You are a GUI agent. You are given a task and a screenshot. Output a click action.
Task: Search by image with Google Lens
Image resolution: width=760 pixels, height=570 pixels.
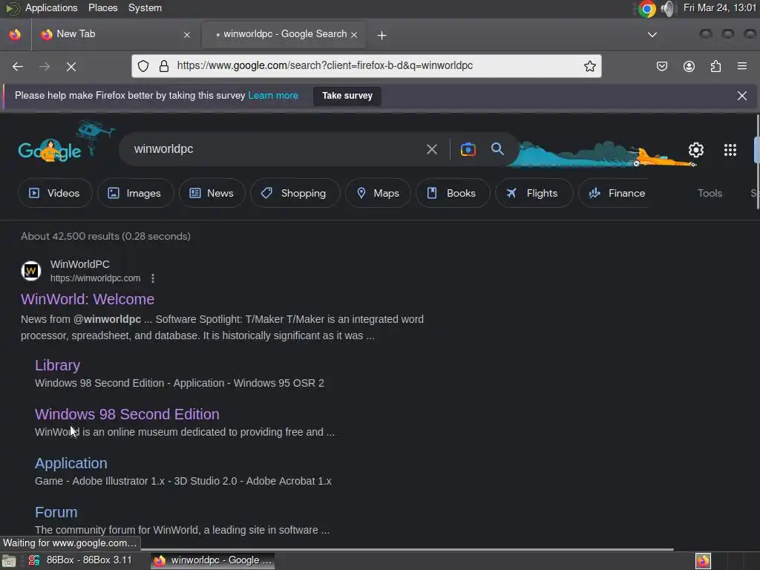(x=468, y=149)
